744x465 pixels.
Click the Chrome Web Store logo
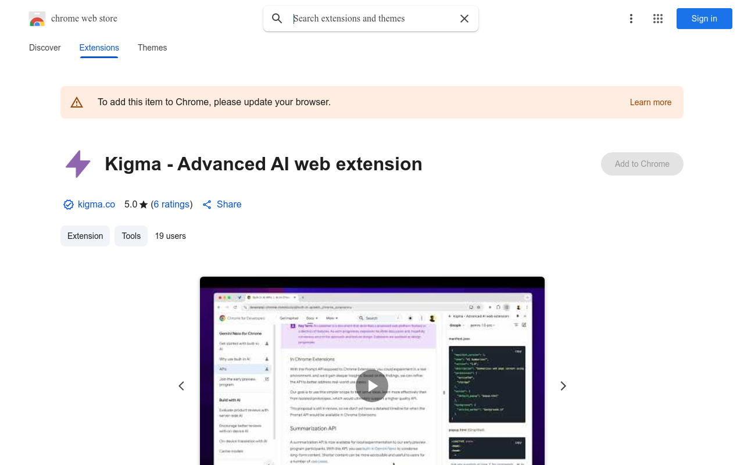coord(37,19)
